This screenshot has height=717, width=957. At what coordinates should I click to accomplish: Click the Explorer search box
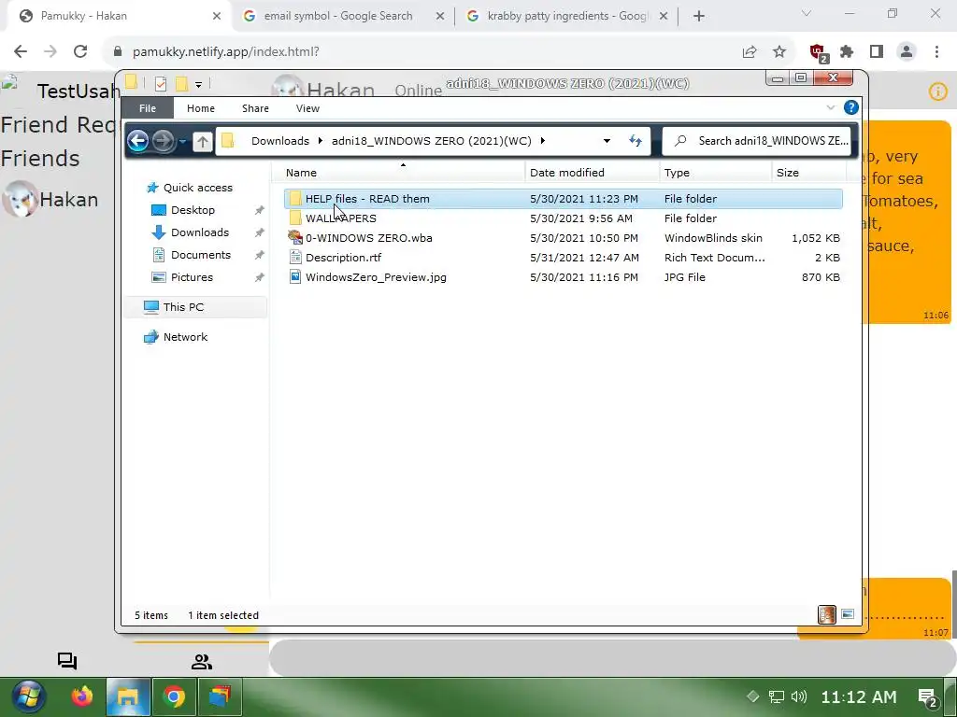[x=757, y=141]
